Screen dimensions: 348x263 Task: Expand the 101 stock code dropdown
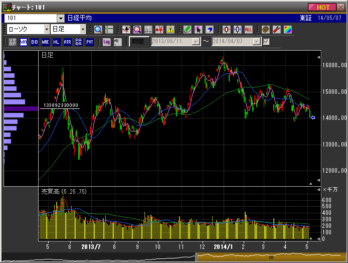(x=61, y=18)
